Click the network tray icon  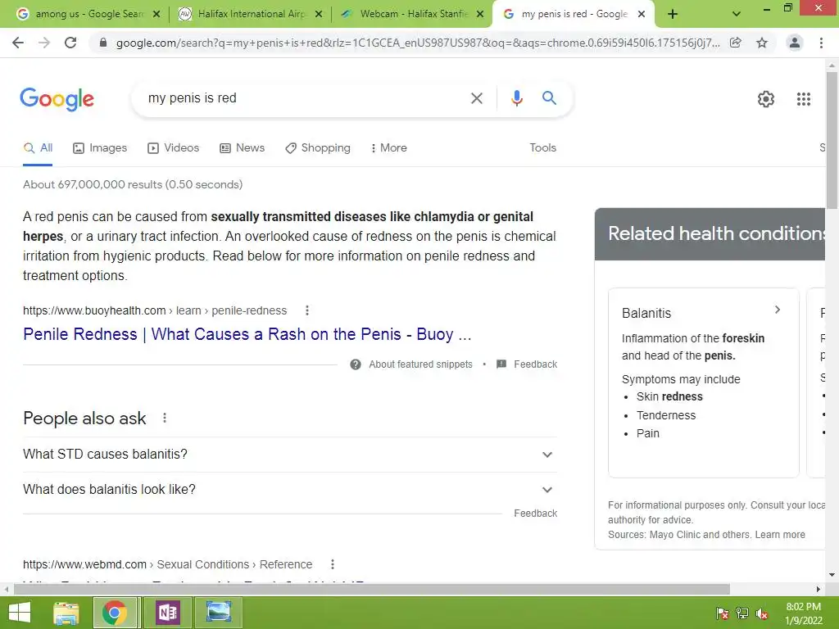pos(742,613)
